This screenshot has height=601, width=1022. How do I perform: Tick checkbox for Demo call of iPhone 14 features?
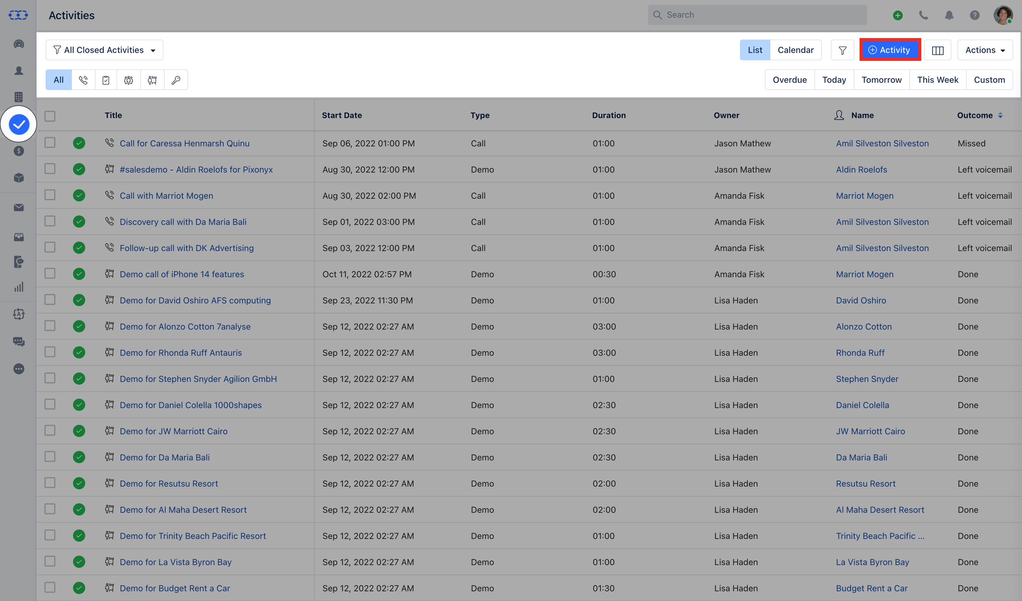tap(50, 273)
